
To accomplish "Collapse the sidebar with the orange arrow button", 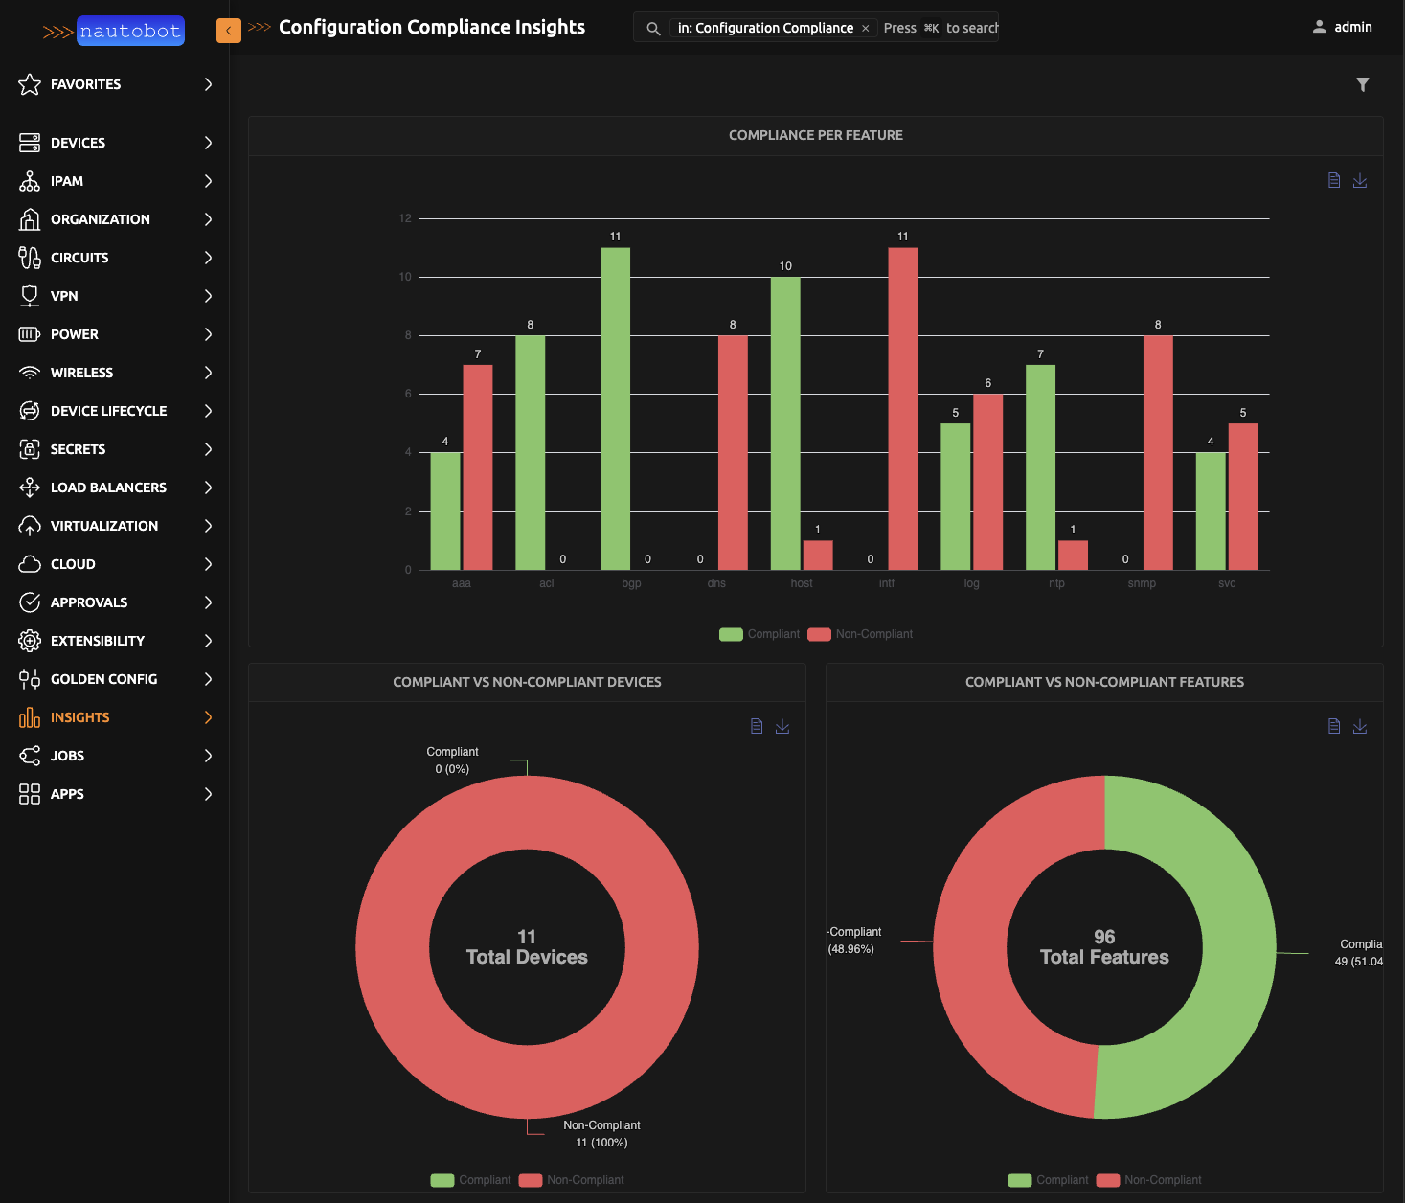I will click(228, 31).
